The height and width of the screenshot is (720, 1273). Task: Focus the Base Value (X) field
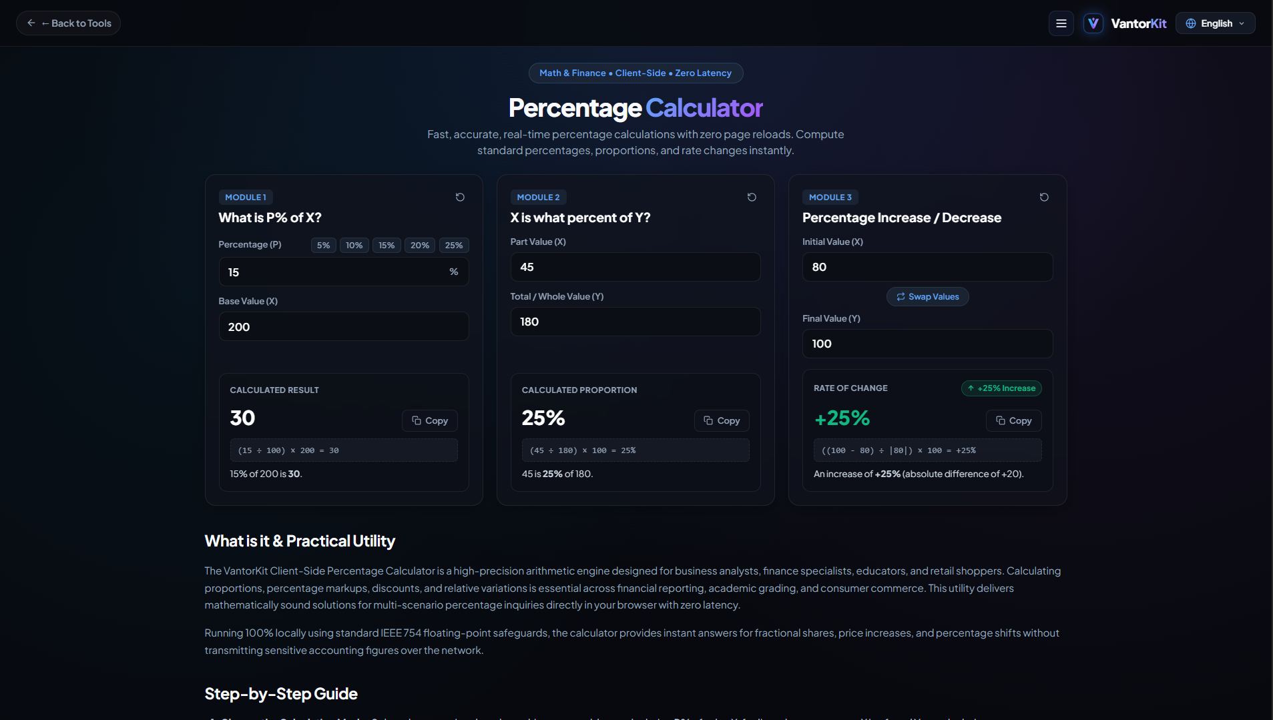[344, 327]
